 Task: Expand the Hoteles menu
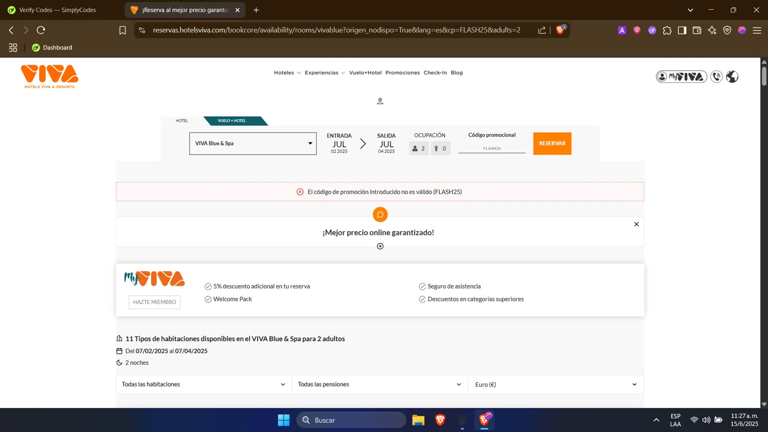pos(287,73)
